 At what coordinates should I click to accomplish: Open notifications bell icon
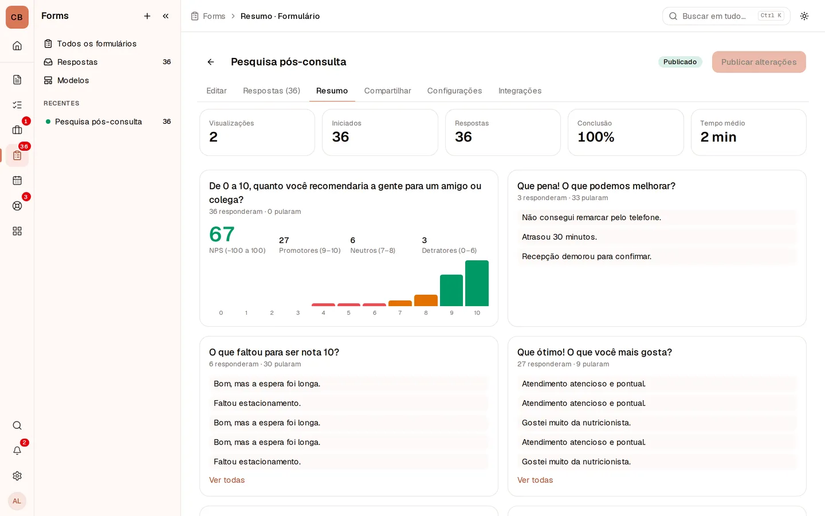[17, 451]
